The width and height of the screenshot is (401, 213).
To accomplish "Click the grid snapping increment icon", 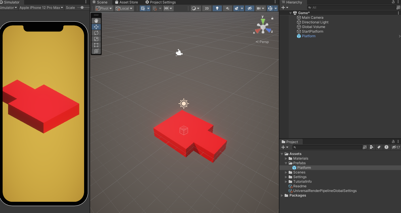I will pos(155,8).
